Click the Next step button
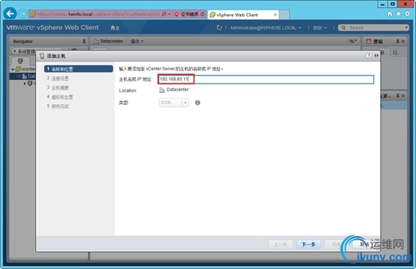 pyautogui.click(x=308, y=244)
